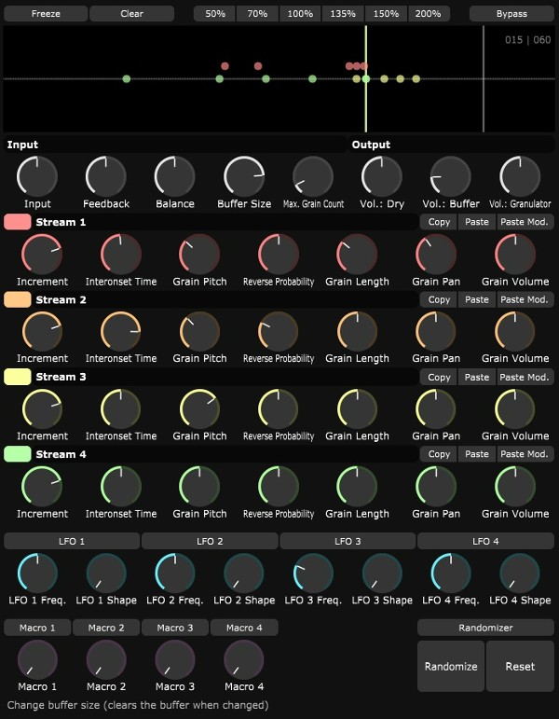
Task: Open the Macro 2 header button
Action: (x=106, y=628)
